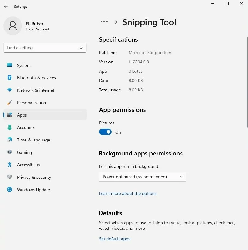The image size is (248, 250).
Task: Click the Accounts person icon
Action: 10,127
